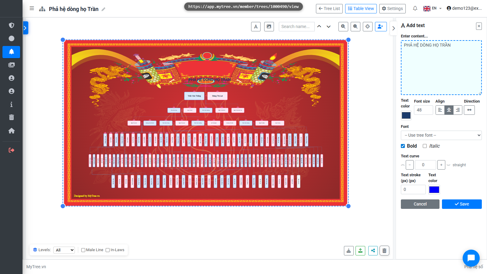
Task: Open the blue stroke color swatch
Action: (434, 190)
